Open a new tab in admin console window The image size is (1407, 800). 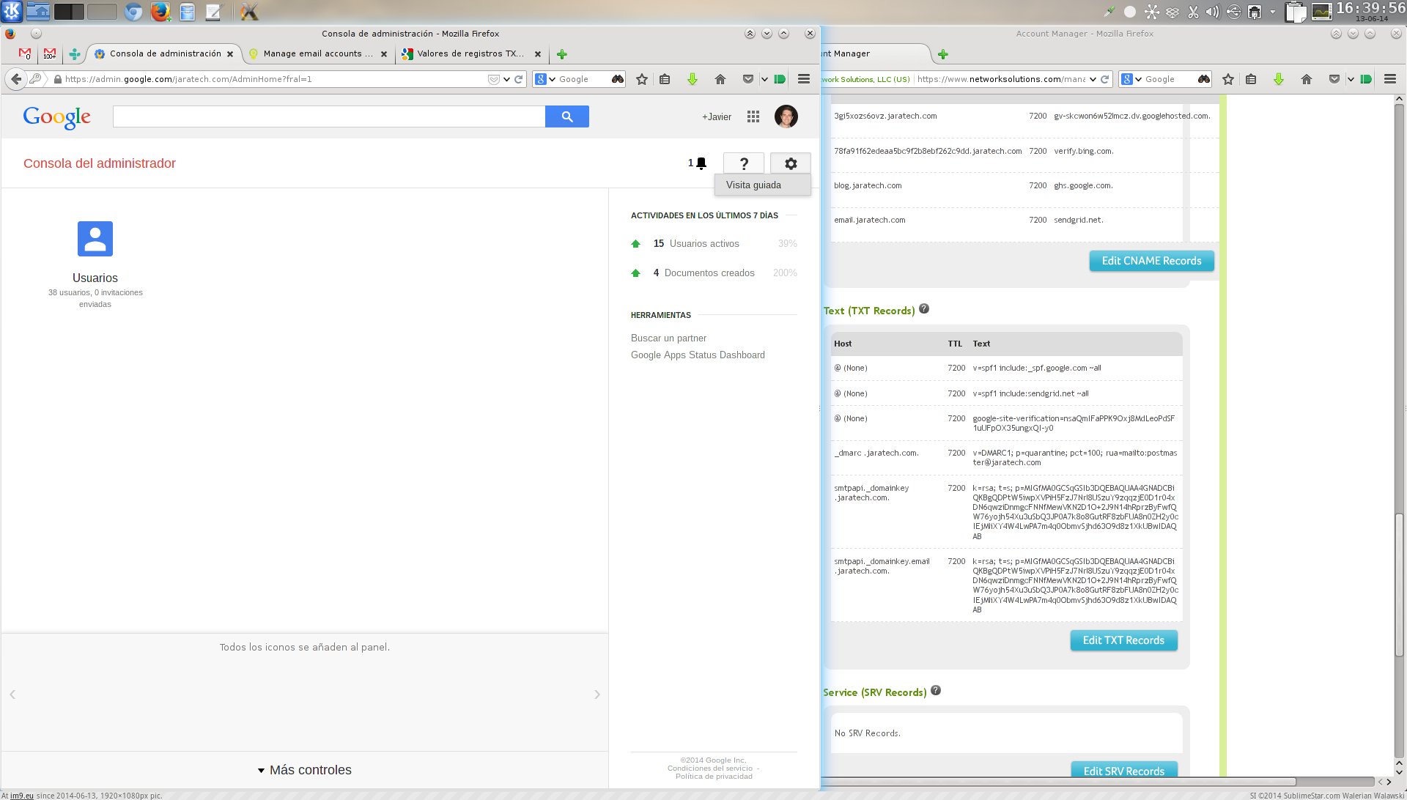562,54
